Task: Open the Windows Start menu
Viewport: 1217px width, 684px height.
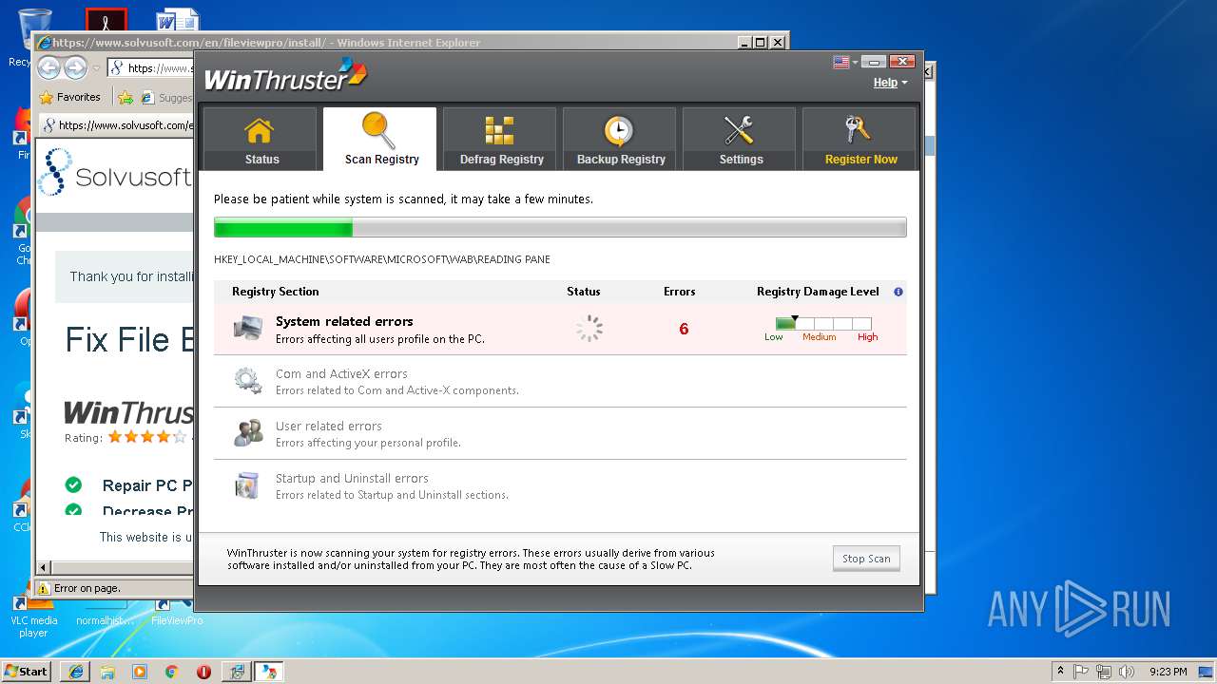Action: pyautogui.click(x=27, y=671)
